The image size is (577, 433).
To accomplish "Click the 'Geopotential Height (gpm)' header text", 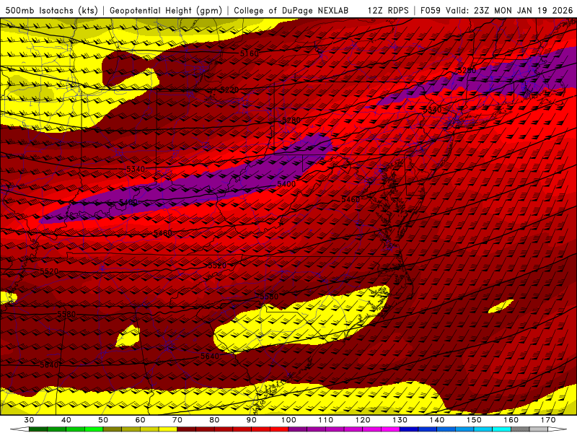I will [166, 10].
